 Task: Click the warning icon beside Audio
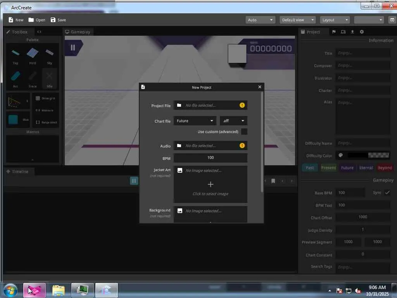point(242,146)
